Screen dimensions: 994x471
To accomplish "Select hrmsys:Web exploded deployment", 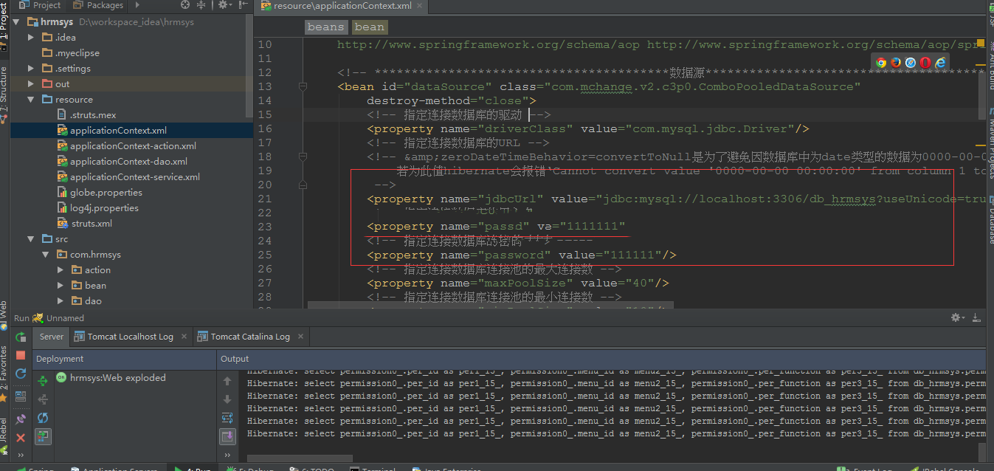I will click(x=110, y=378).
